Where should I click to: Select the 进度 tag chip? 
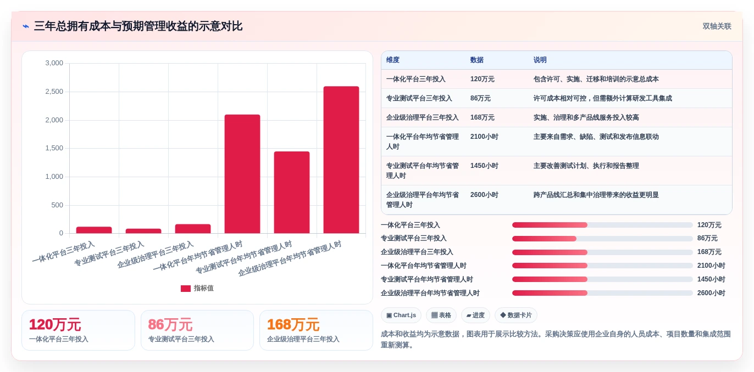click(475, 315)
